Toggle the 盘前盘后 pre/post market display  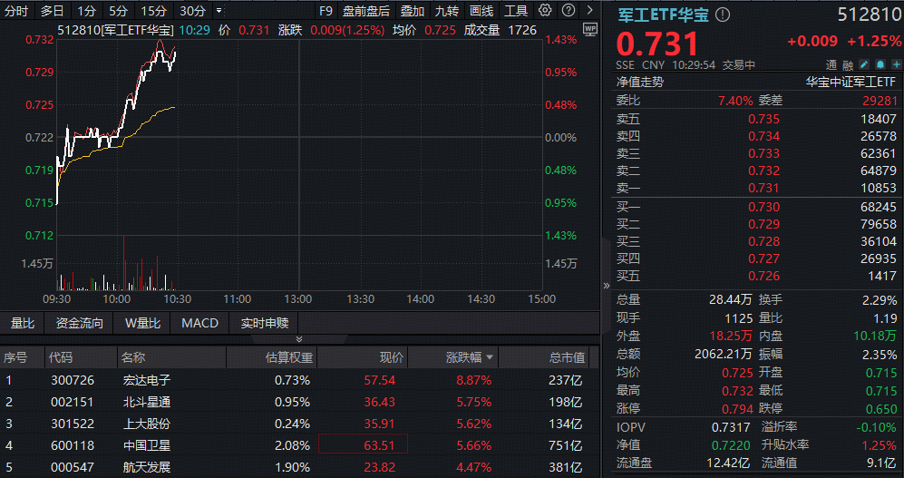(365, 11)
